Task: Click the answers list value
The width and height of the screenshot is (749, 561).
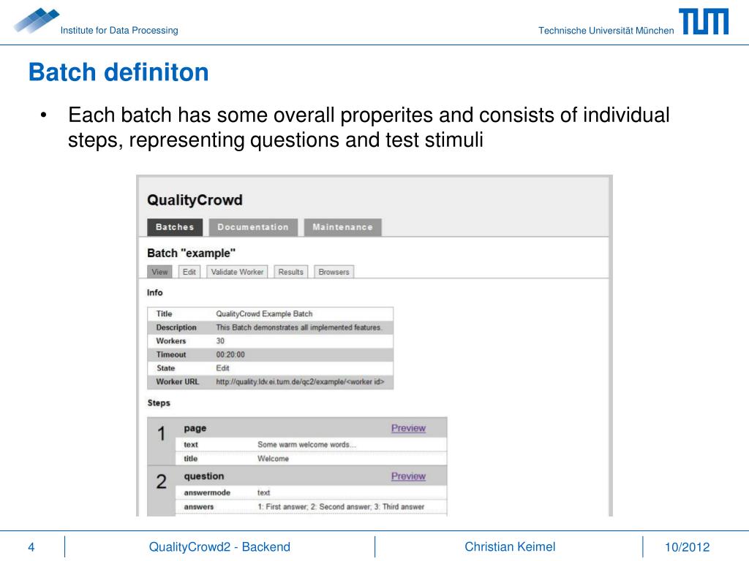Action: (x=341, y=507)
